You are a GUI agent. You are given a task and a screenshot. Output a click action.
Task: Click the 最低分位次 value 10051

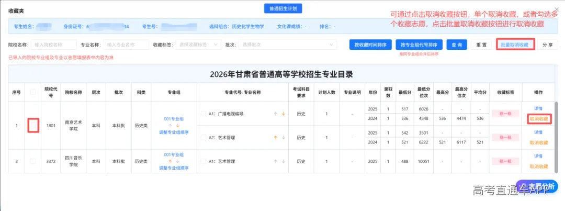[423, 161]
